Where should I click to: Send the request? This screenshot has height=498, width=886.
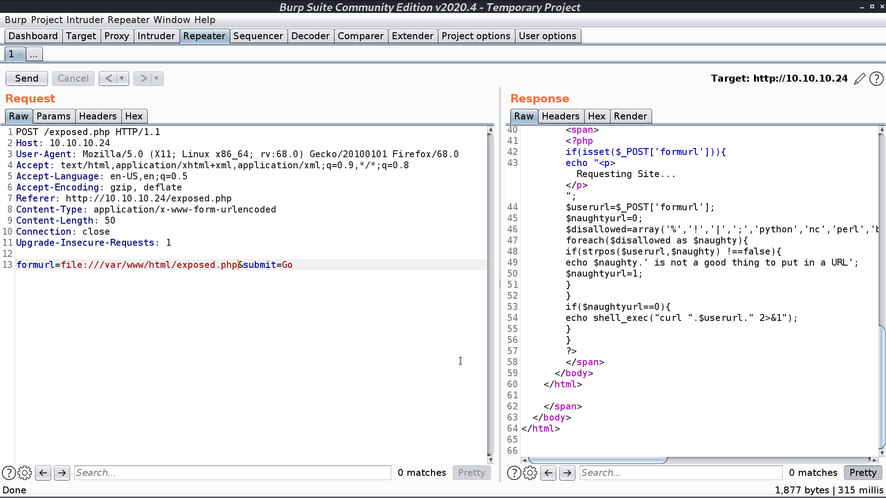tap(27, 78)
